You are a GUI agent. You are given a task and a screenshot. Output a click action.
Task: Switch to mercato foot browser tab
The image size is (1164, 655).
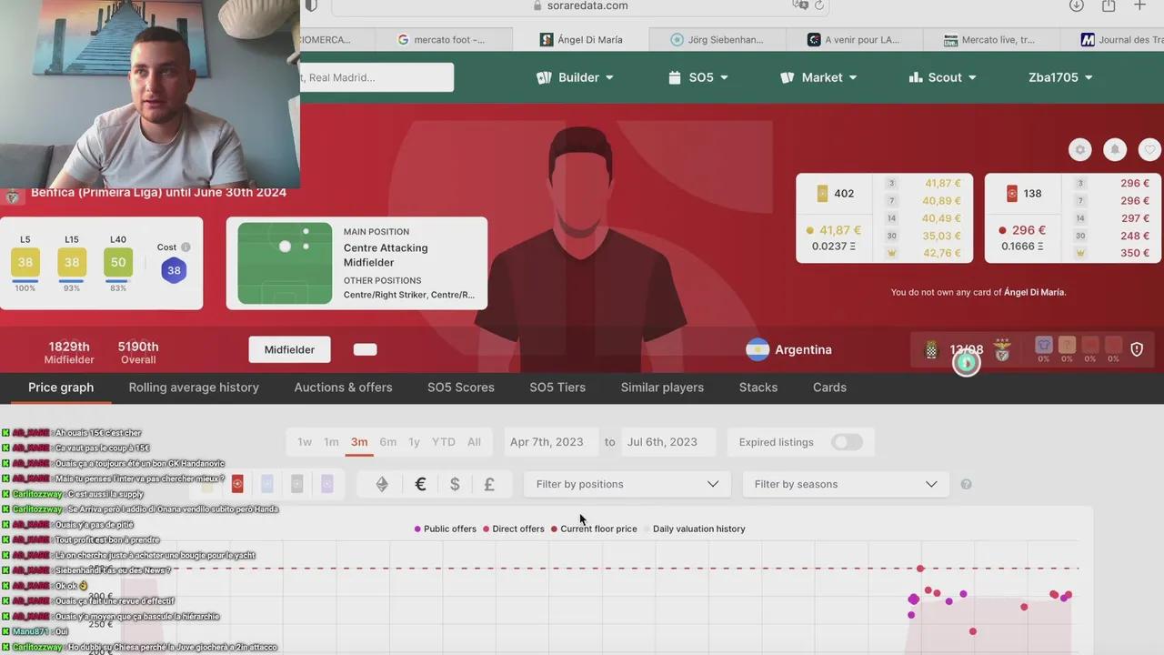coord(445,39)
